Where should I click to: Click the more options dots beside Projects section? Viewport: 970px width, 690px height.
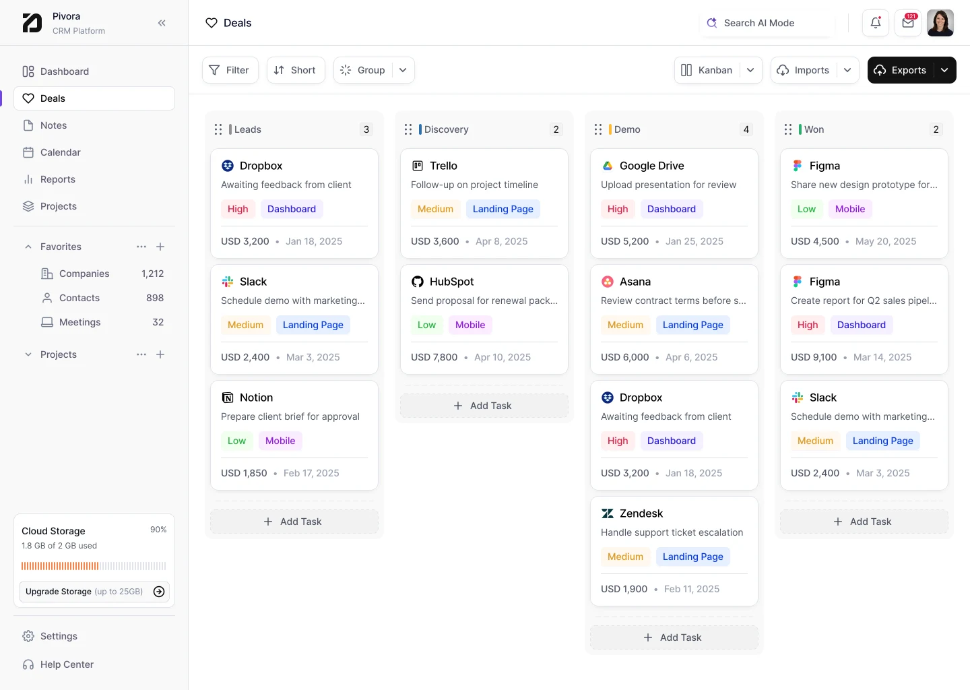[141, 354]
